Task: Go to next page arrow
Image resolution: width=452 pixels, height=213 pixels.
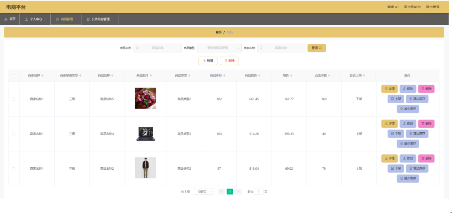Action: pos(238,192)
